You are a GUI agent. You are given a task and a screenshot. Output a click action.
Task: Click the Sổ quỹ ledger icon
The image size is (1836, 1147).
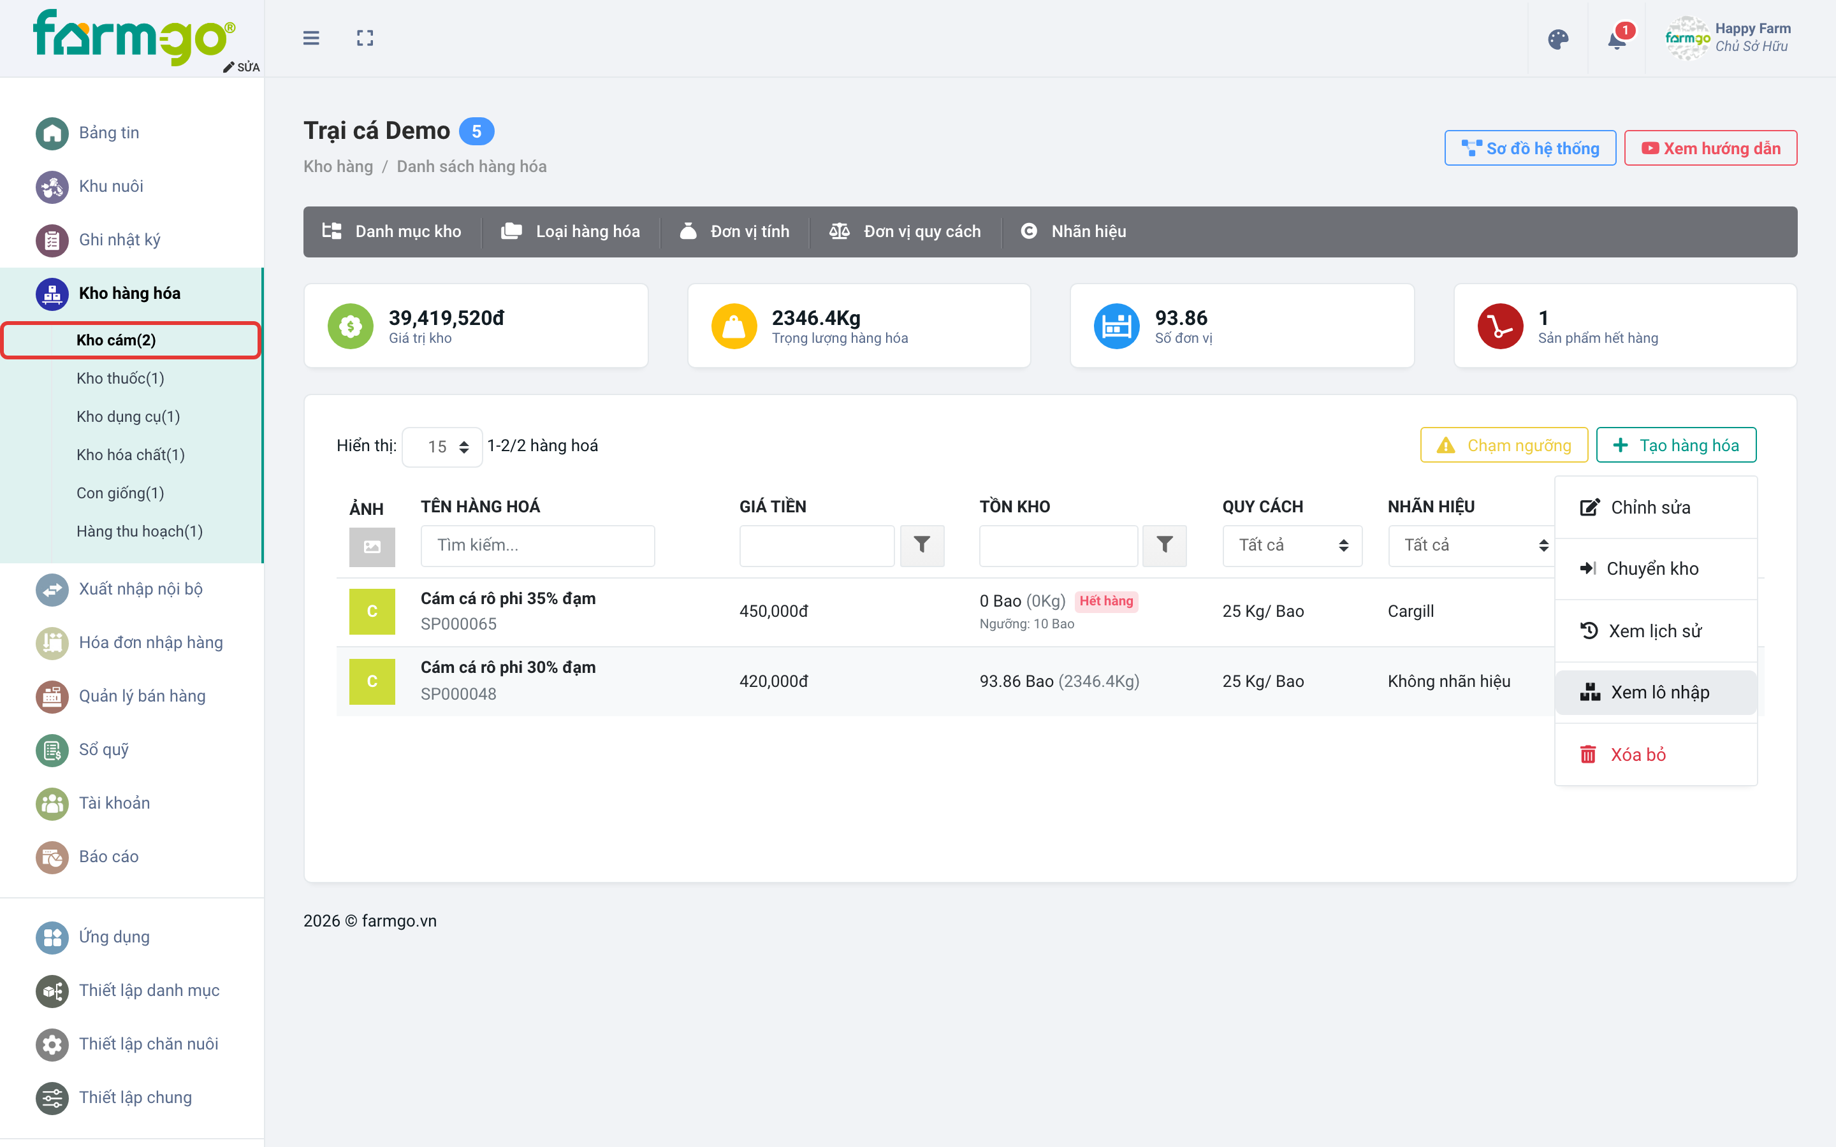tap(52, 750)
